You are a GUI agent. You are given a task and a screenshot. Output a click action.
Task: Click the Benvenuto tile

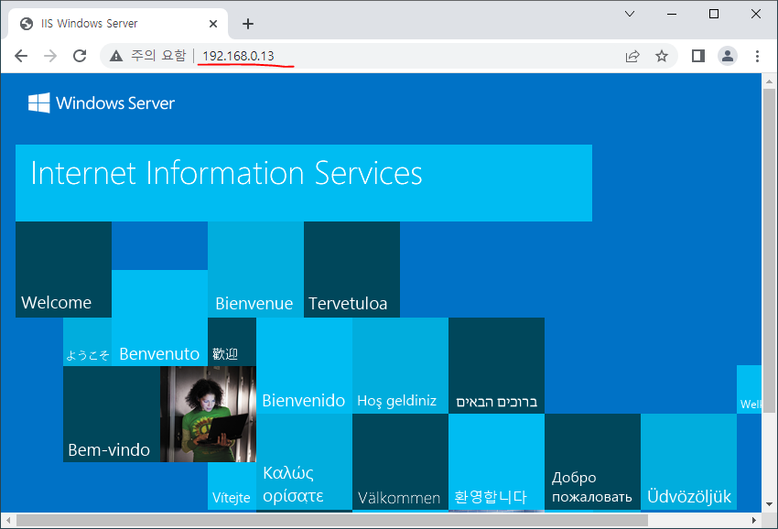click(x=160, y=318)
